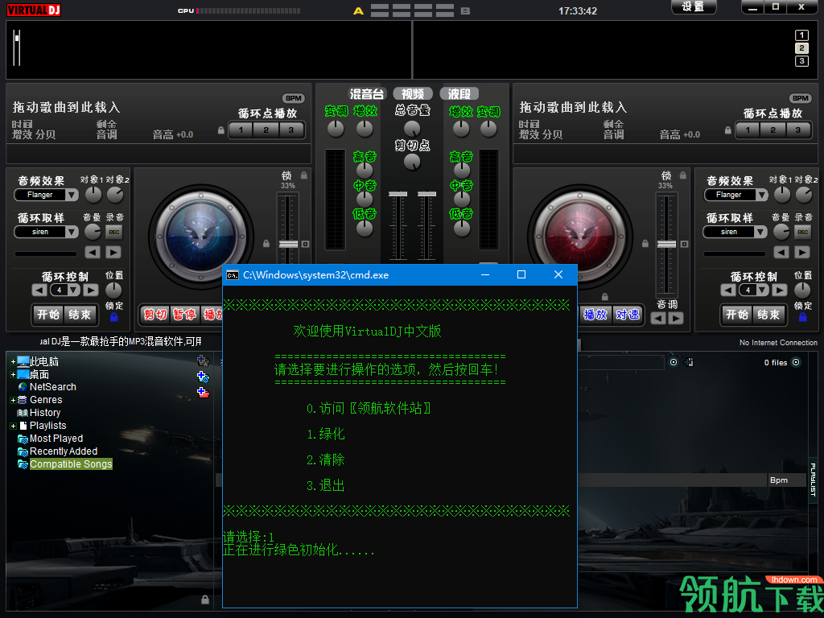The width and height of the screenshot is (824, 618).
Task: Click the right deck 位置 position knob
Action: coord(802,290)
